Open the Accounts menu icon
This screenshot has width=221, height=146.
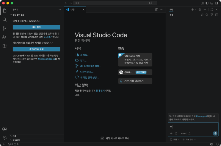pos(4,129)
